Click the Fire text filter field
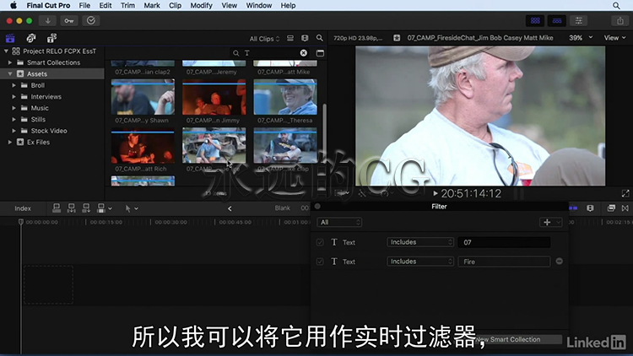 [x=504, y=262]
